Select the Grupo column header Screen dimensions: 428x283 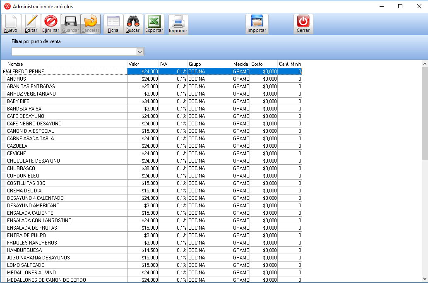[x=209, y=64]
